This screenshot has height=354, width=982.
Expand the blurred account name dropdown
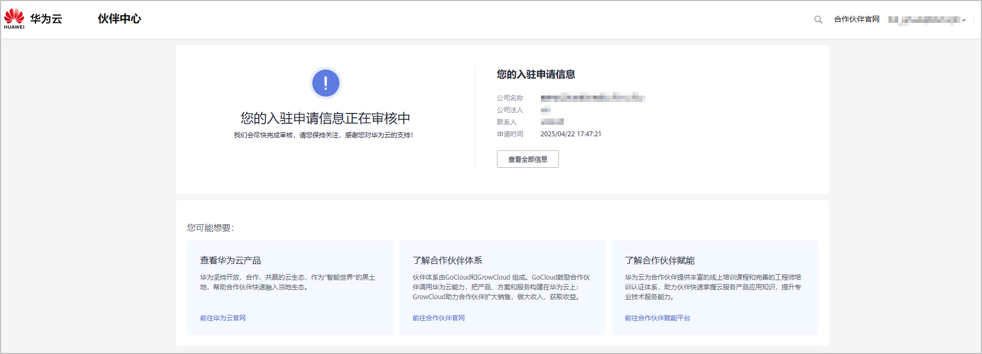927,20
